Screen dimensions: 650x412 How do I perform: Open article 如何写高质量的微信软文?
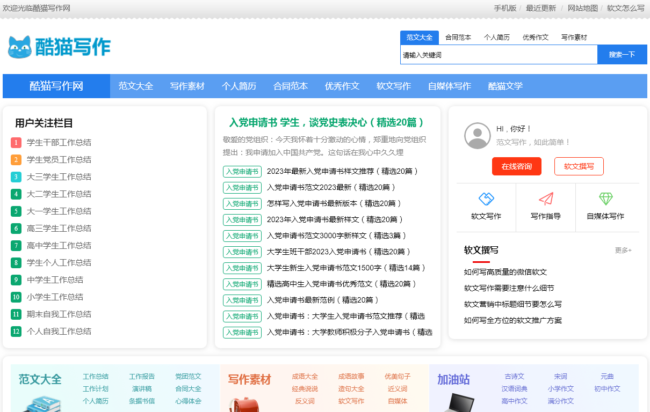(505, 272)
